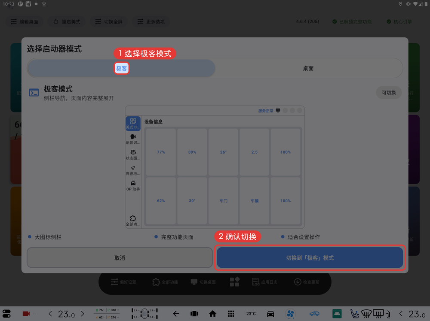This screenshot has height=321, width=430.
Task: Click the 高德地图 navigation icon in preview
Action: 133,170
